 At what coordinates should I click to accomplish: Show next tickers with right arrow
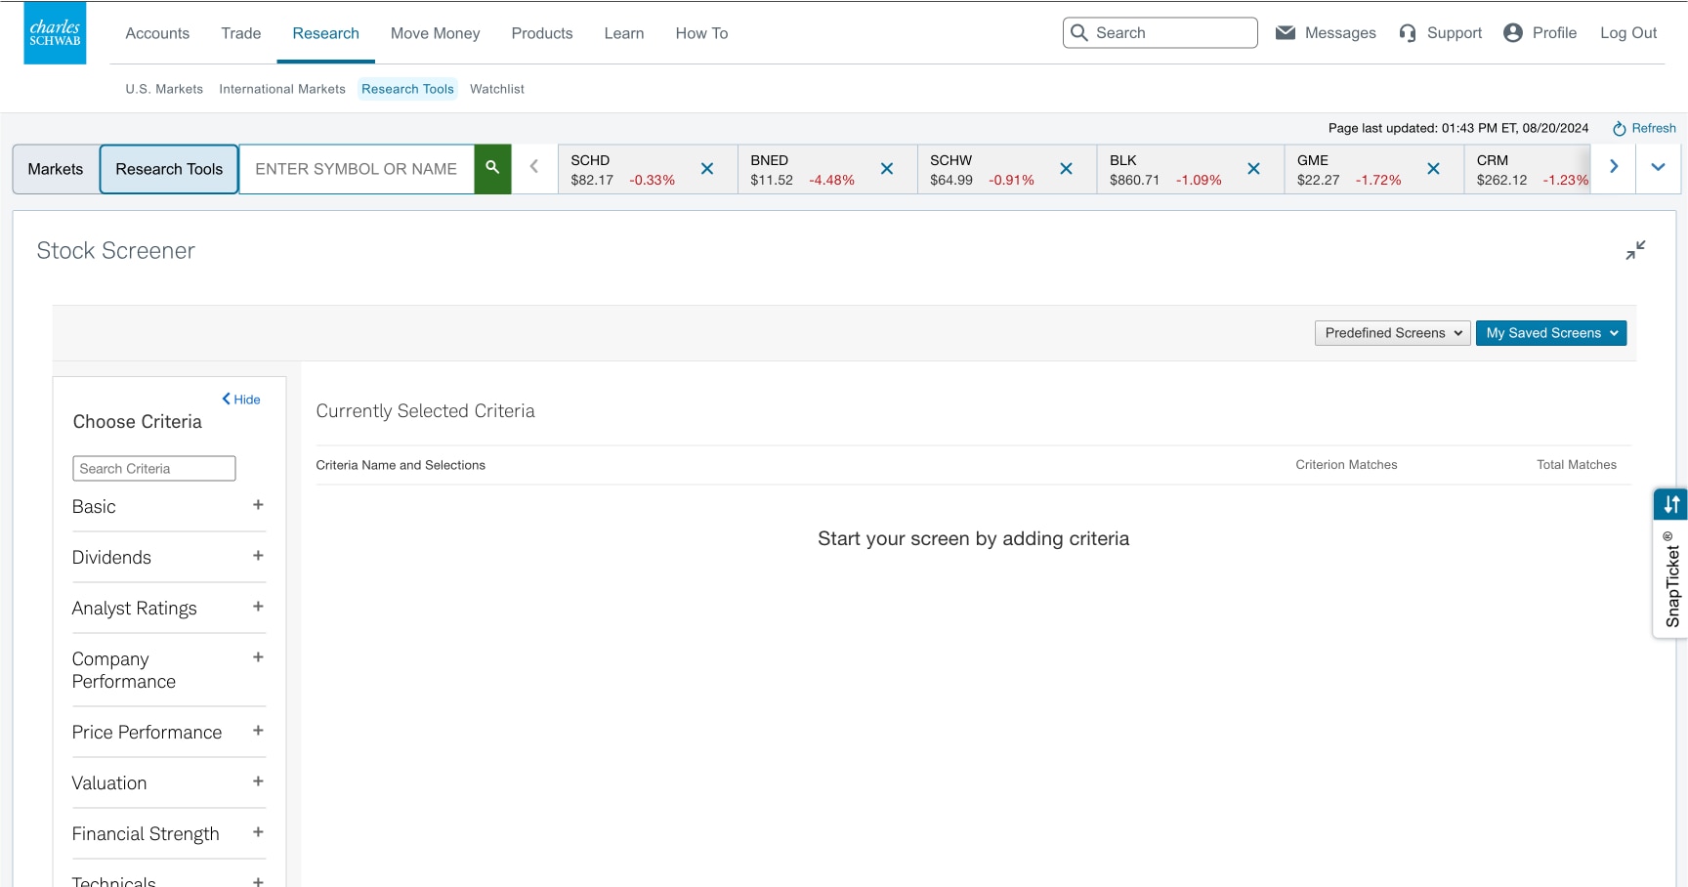(1614, 167)
